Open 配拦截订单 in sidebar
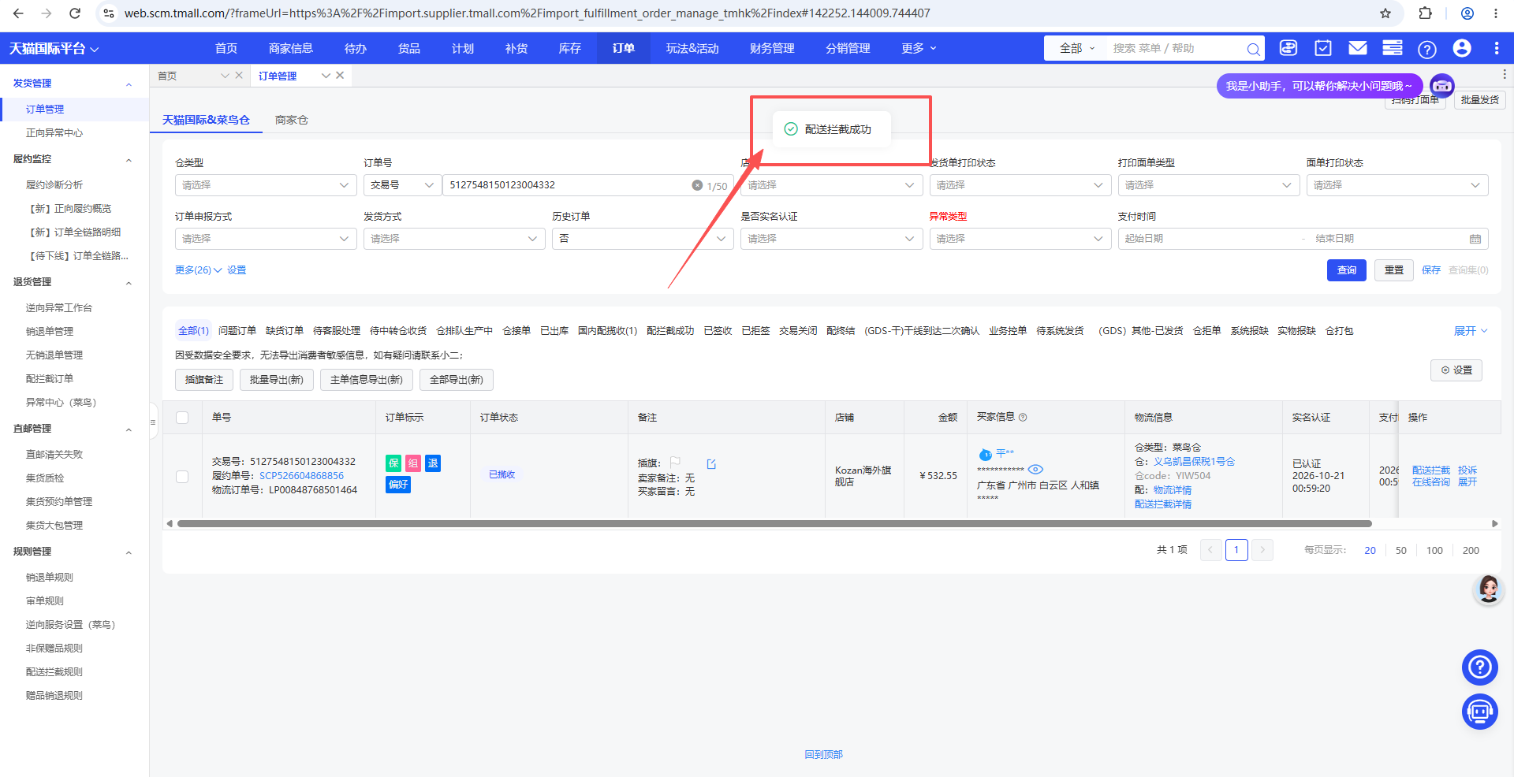This screenshot has width=1514, height=777. (x=49, y=379)
